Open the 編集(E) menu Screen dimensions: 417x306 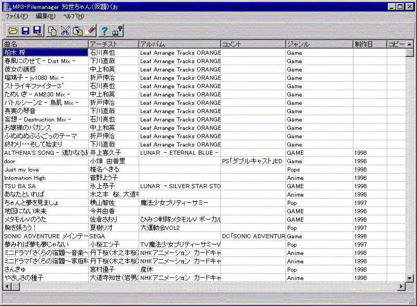point(45,16)
